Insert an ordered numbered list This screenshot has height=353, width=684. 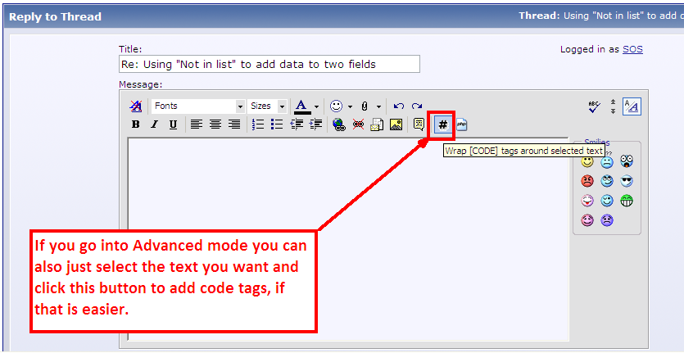click(x=258, y=124)
